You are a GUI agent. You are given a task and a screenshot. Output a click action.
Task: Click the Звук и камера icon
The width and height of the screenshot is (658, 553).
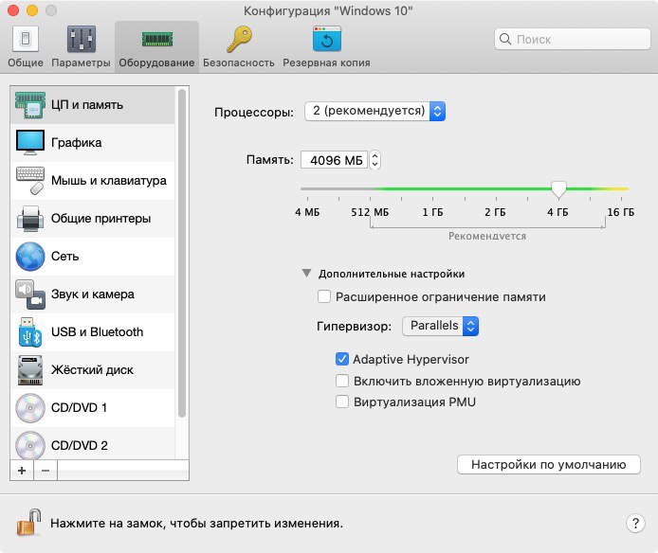pos(30,294)
